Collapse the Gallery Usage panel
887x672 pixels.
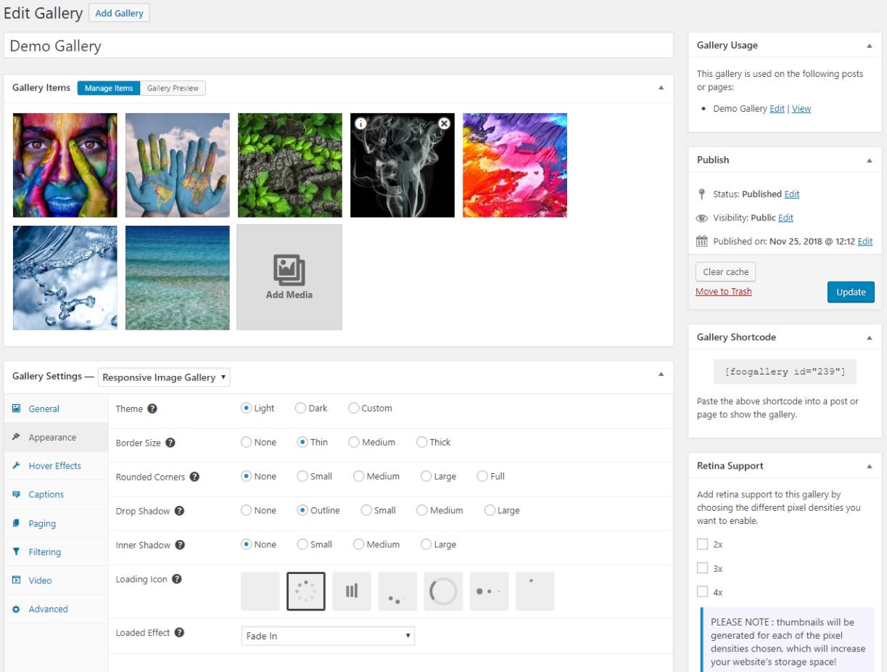click(869, 46)
